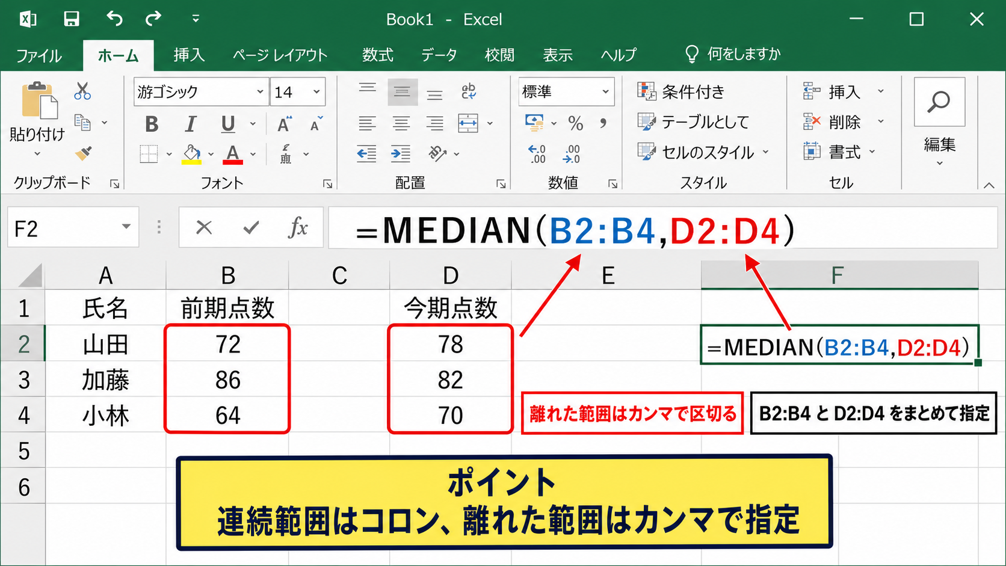Click the Wrap Text icon
Viewport: 1006px width, 566px height.
469,91
